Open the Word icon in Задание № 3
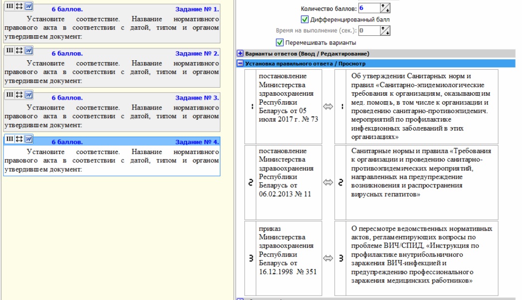The image size is (522, 300). 28,95
